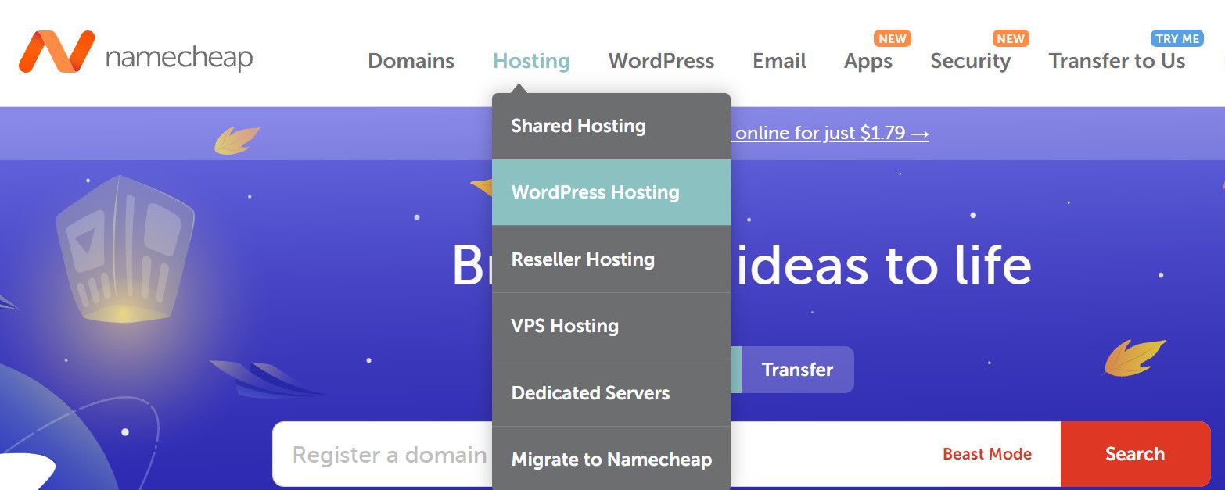Open the Domains menu
1225x490 pixels.
(x=411, y=60)
